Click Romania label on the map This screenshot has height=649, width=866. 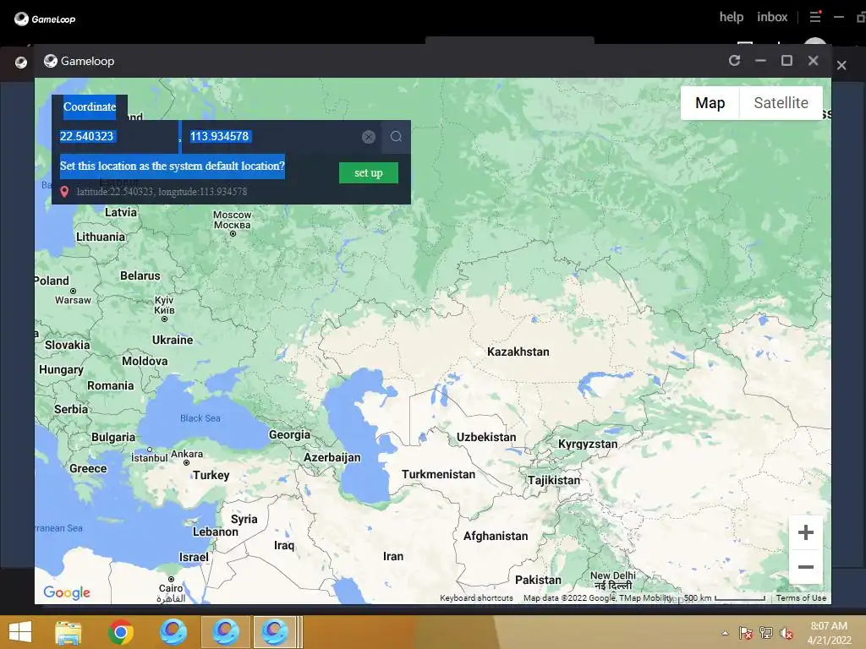111,385
